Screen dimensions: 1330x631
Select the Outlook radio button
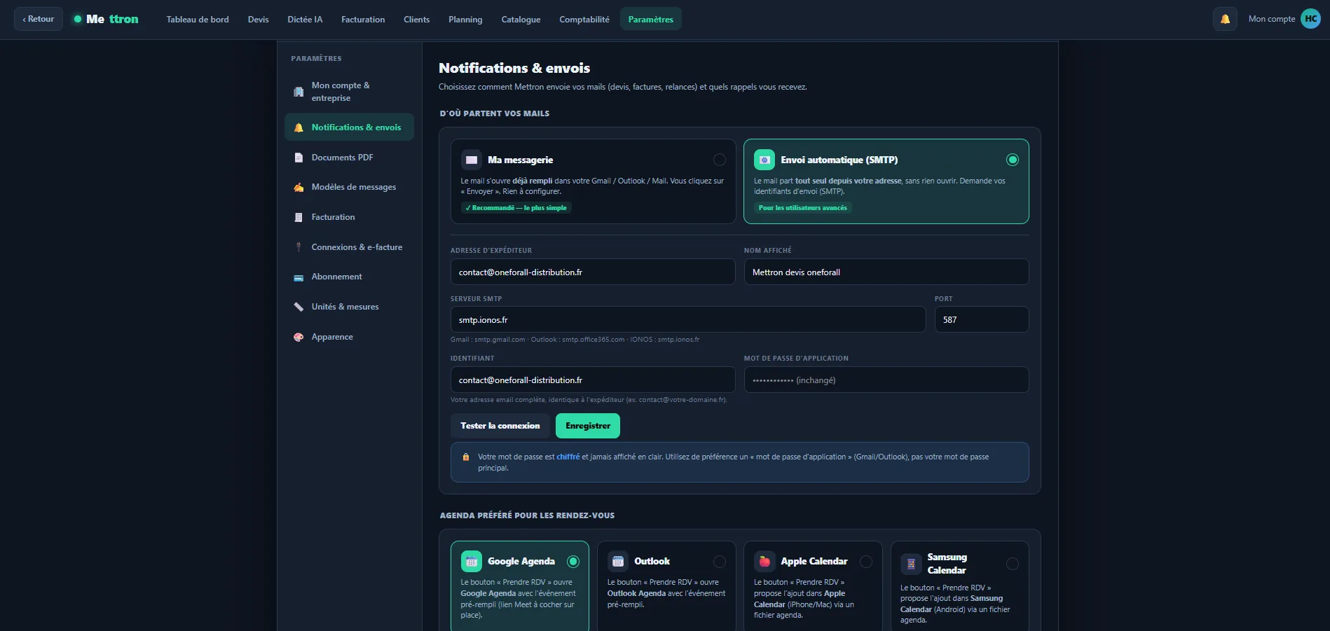pyautogui.click(x=720, y=562)
